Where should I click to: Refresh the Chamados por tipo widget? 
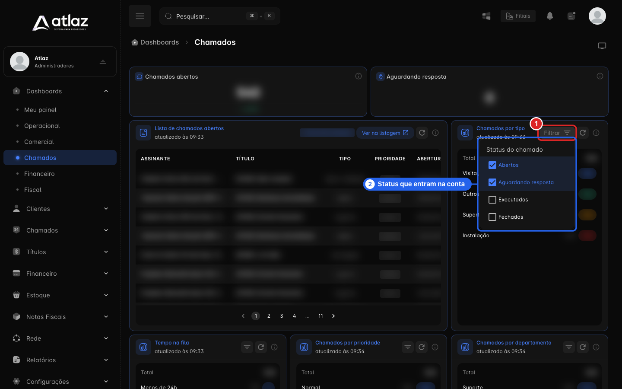(583, 133)
